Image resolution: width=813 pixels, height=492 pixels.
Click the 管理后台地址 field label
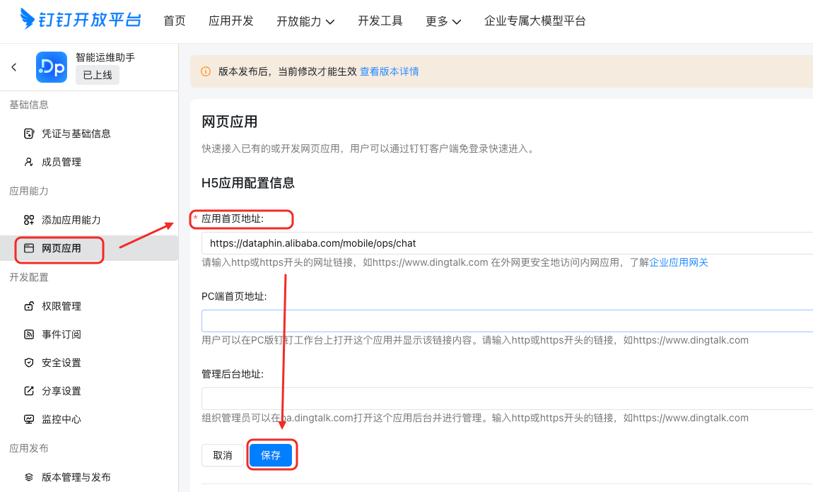pyautogui.click(x=233, y=375)
